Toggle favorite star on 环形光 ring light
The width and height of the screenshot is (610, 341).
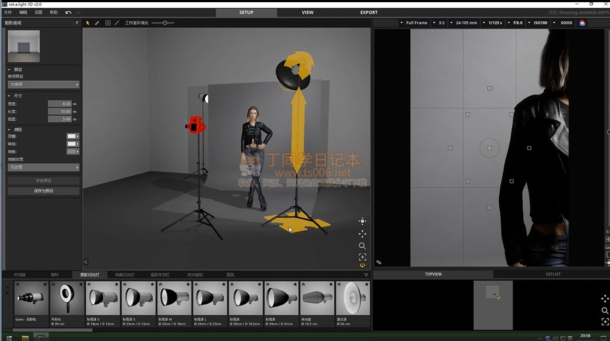[x=81, y=284]
